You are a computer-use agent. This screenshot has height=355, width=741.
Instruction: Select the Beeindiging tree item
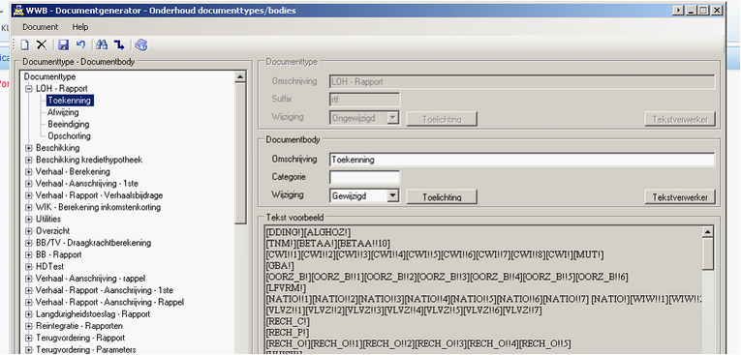click(68, 124)
